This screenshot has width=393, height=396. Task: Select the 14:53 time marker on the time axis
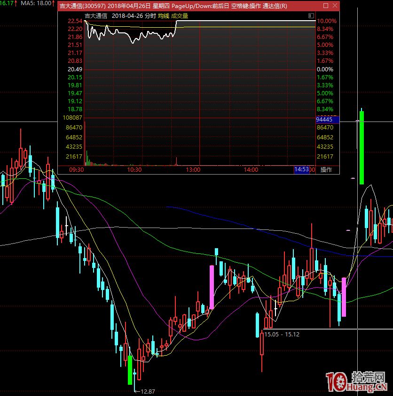(x=301, y=169)
